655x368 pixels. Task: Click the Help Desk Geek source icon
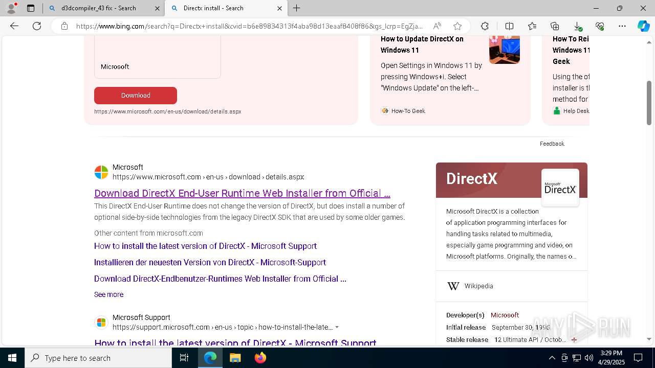point(557,111)
